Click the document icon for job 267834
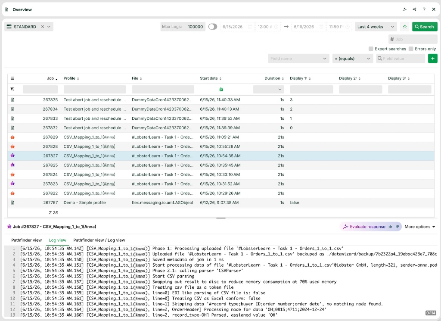 point(12,109)
